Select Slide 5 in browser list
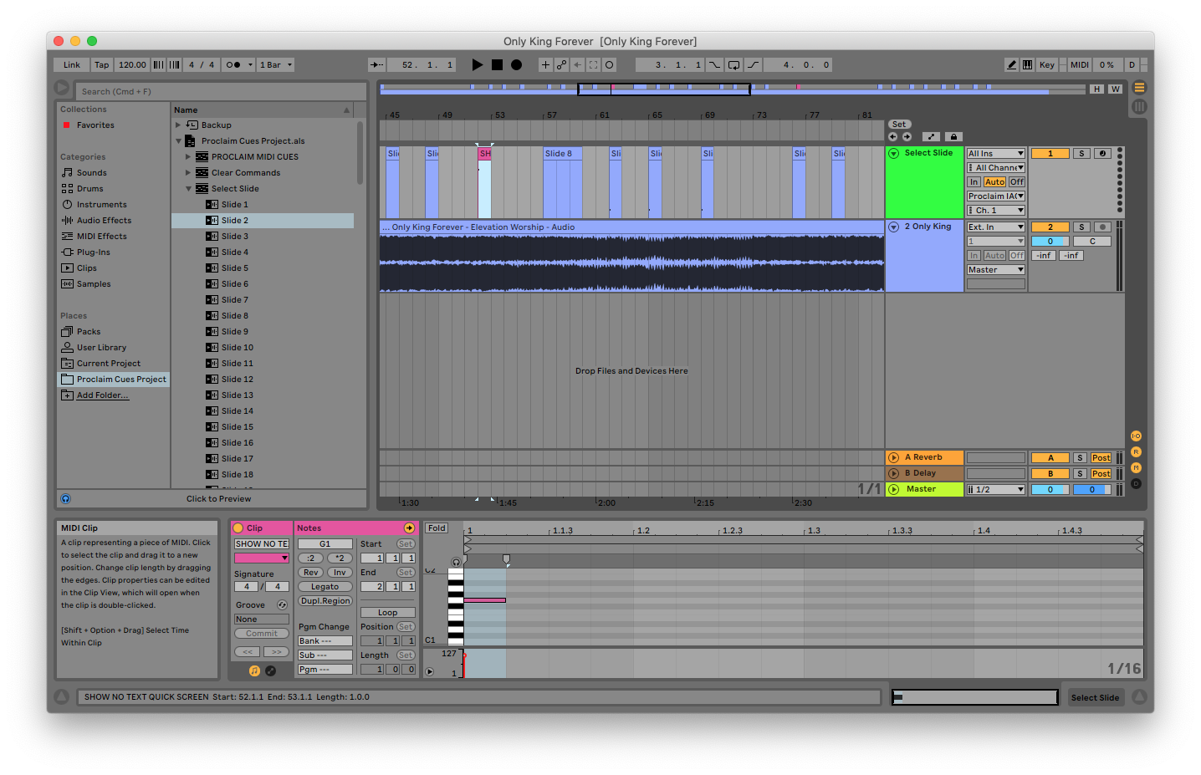1201x775 pixels. 234,268
